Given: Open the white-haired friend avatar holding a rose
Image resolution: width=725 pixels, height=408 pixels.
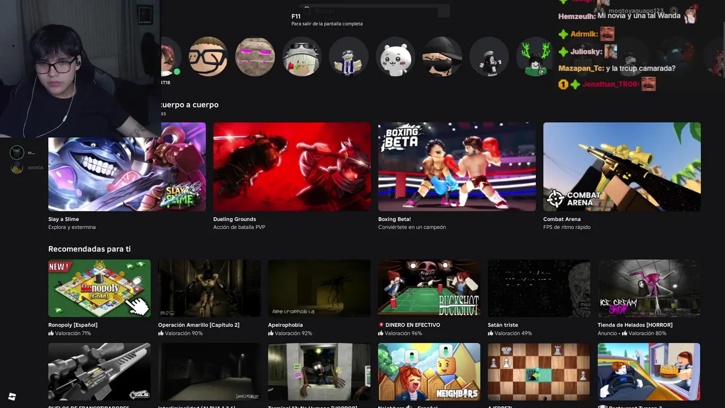Looking at the screenshot, I should pyautogui.click(x=301, y=57).
